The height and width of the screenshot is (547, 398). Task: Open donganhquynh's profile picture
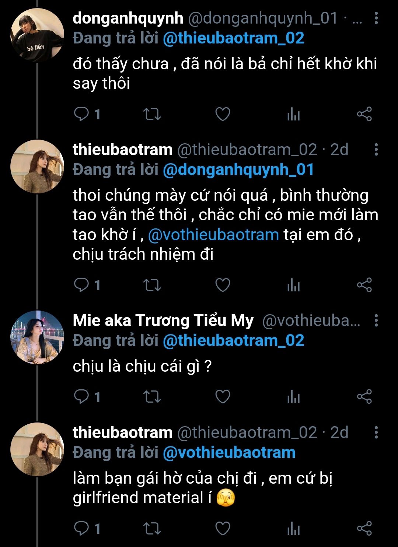pos(37,35)
